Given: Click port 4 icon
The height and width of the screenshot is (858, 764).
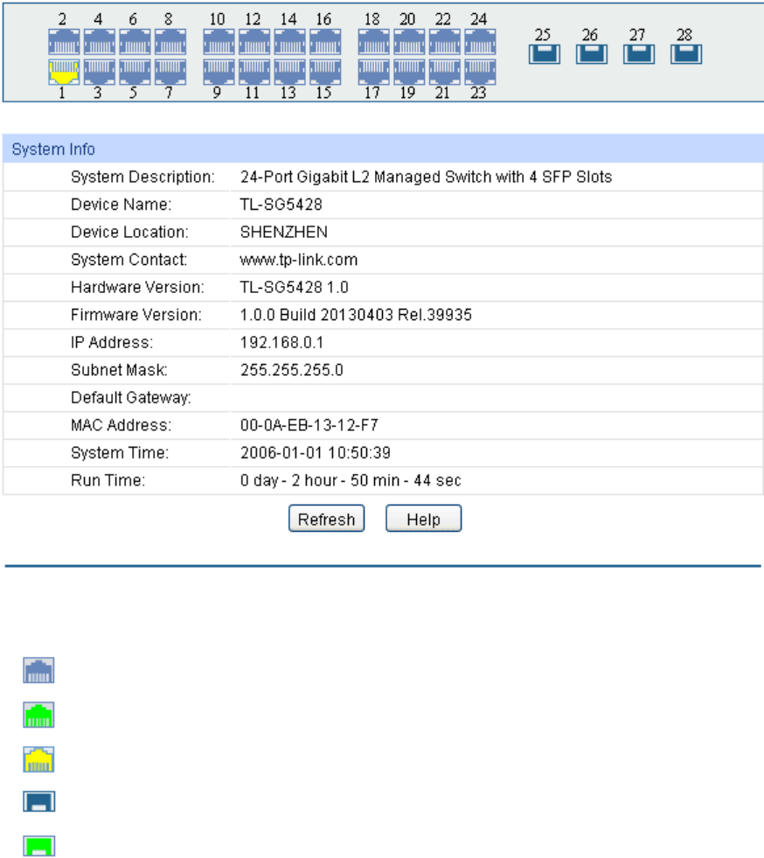Looking at the screenshot, I should [100, 42].
